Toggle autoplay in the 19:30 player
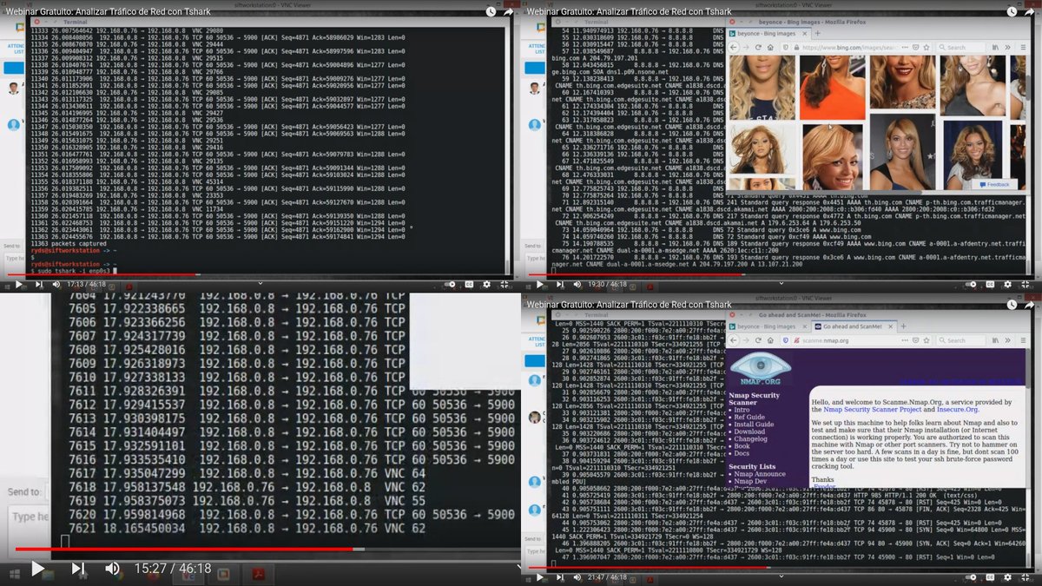The height and width of the screenshot is (586, 1042). pyautogui.click(x=971, y=284)
